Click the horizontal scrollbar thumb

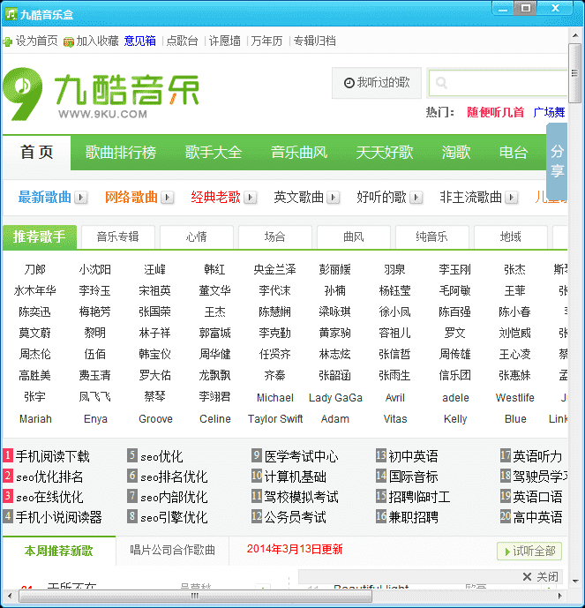(x=195, y=596)
